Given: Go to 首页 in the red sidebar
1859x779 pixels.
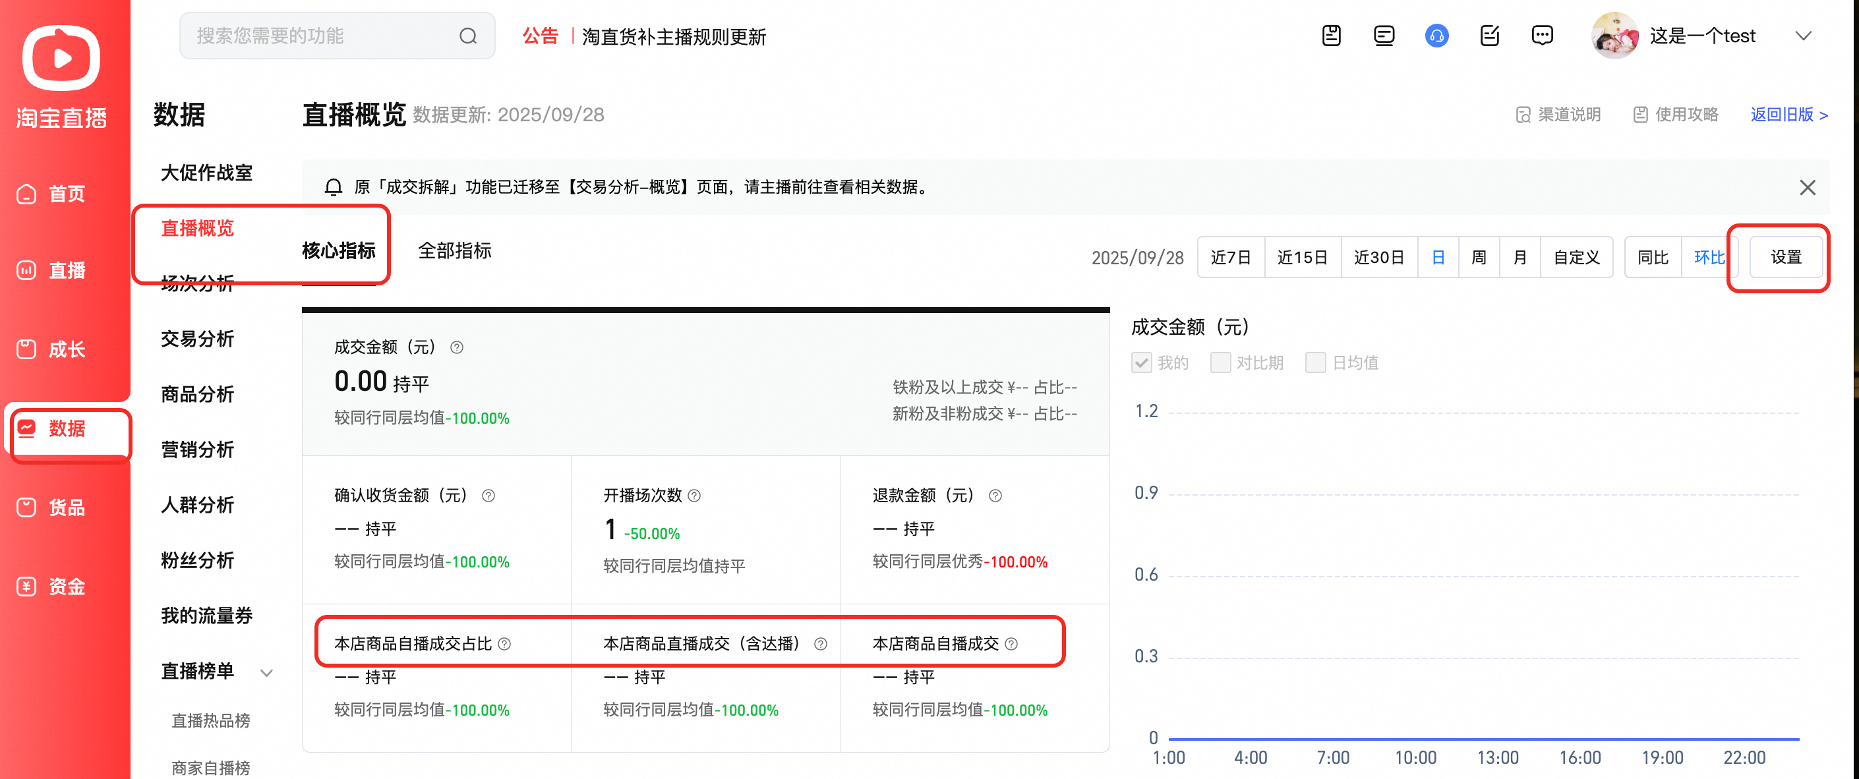Looking at the screenshot, I should [52, 194].
